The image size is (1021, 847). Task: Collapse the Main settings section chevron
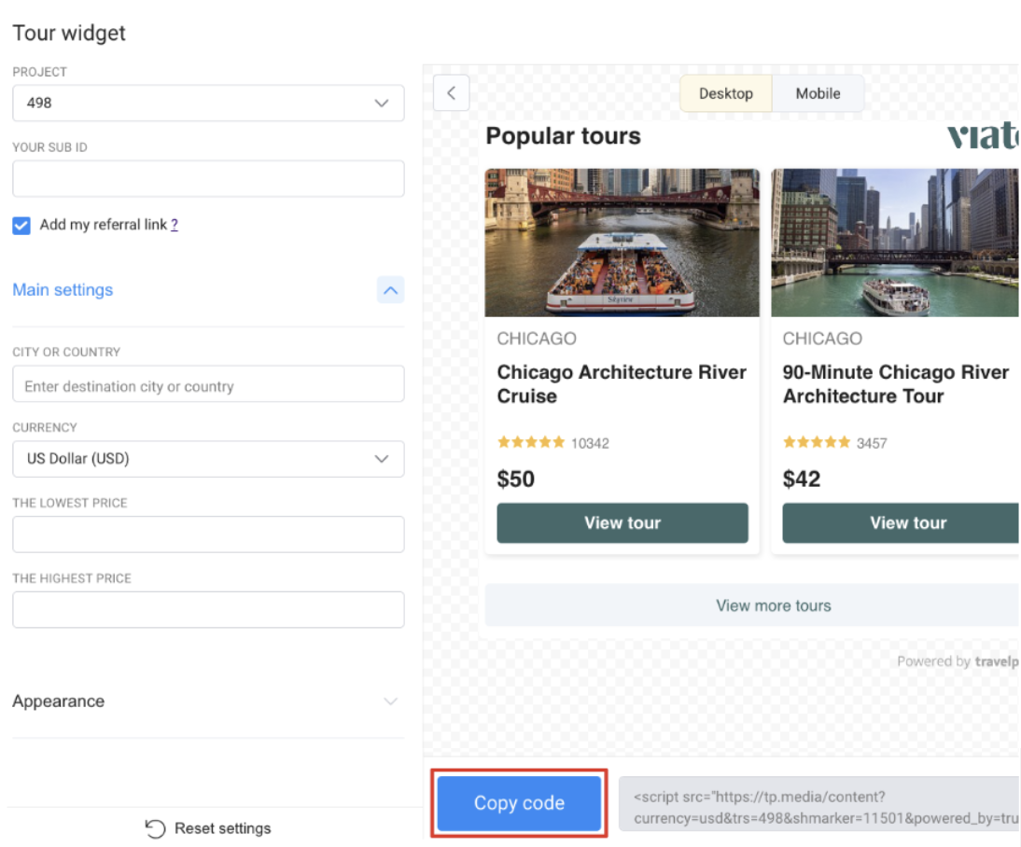click(x=391, y=290)
